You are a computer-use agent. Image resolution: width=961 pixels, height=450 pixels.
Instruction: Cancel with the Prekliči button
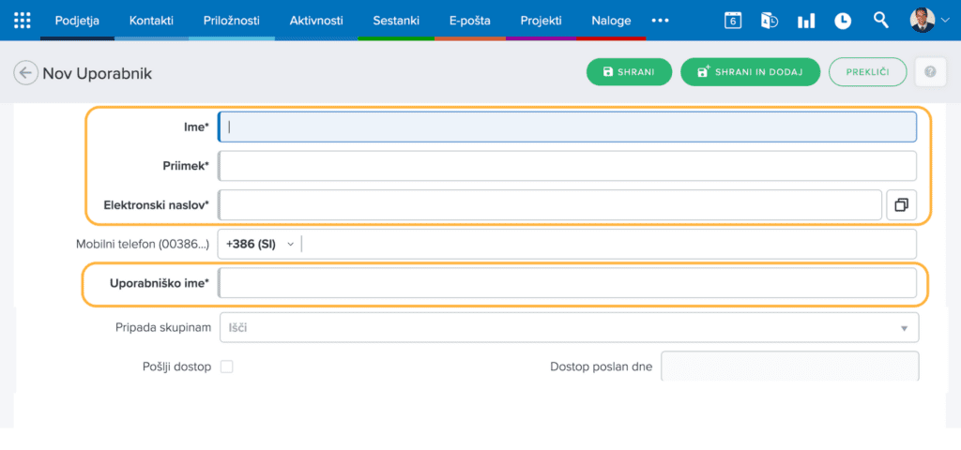[867, 72]
